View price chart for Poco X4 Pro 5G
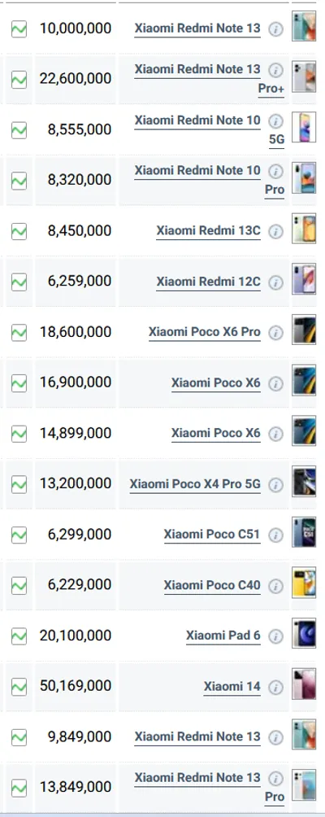 click(x=19, y=484)
